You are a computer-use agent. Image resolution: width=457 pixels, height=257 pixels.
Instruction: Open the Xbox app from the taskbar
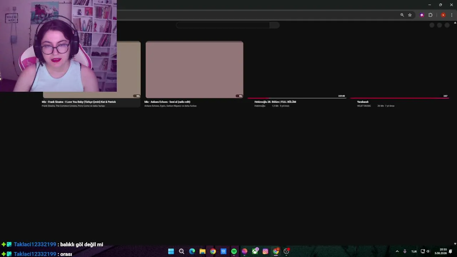pyautogui.click(x=255, y=251)
